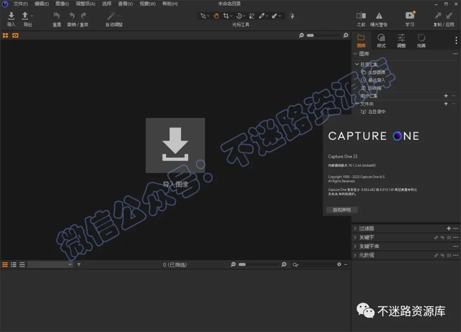Select the rotate tool

[x=239, y=16]
